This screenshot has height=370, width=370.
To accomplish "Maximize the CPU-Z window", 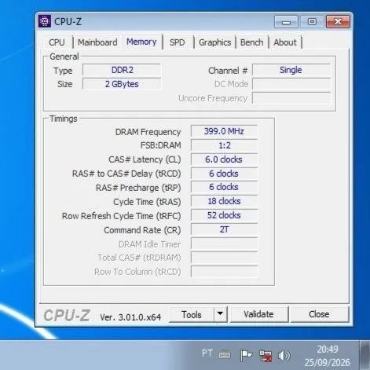I will point(312,22).
